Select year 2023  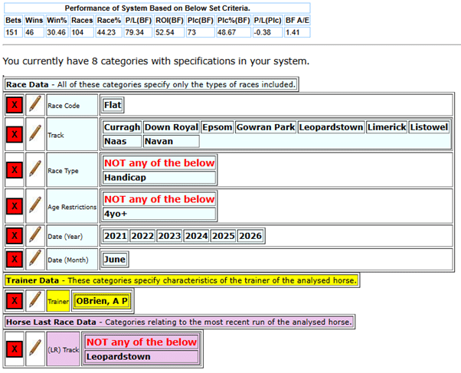[x=169, y=236]
